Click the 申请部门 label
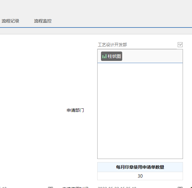The image size is (192, 188). 75,110
